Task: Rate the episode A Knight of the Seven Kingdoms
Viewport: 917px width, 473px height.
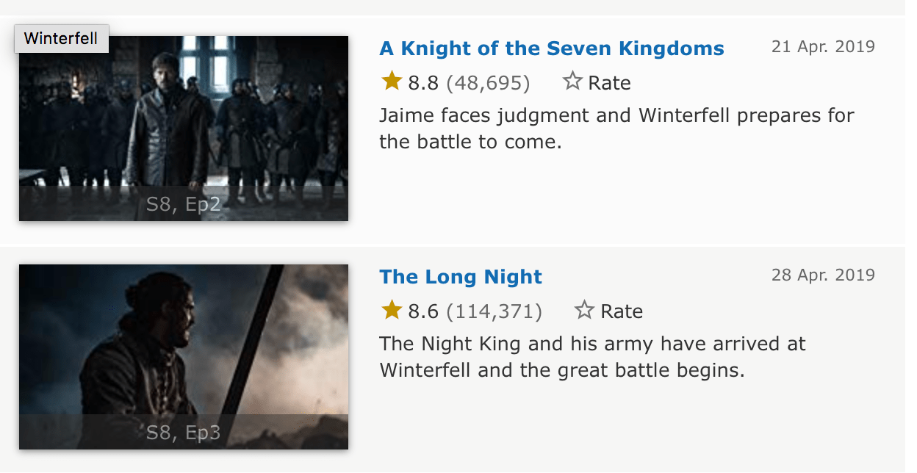Action: pos(597,82)
